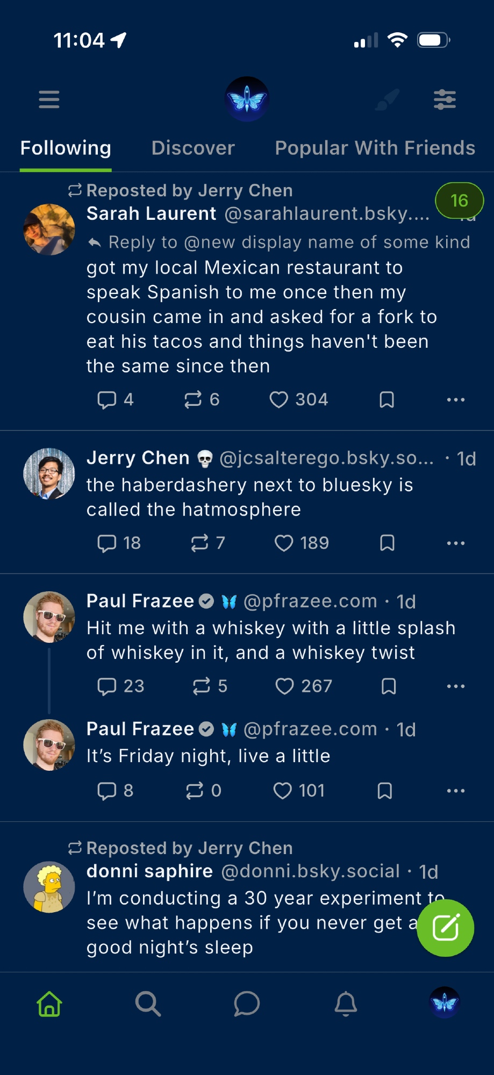Open more options on whiskey post
Screen dimensions: 494x1075
455,686
